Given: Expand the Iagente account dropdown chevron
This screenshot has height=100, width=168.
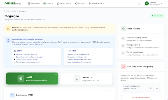Looking at the screenshot, I should 162,4.
